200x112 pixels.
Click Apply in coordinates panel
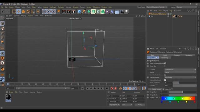coord(140,105)
